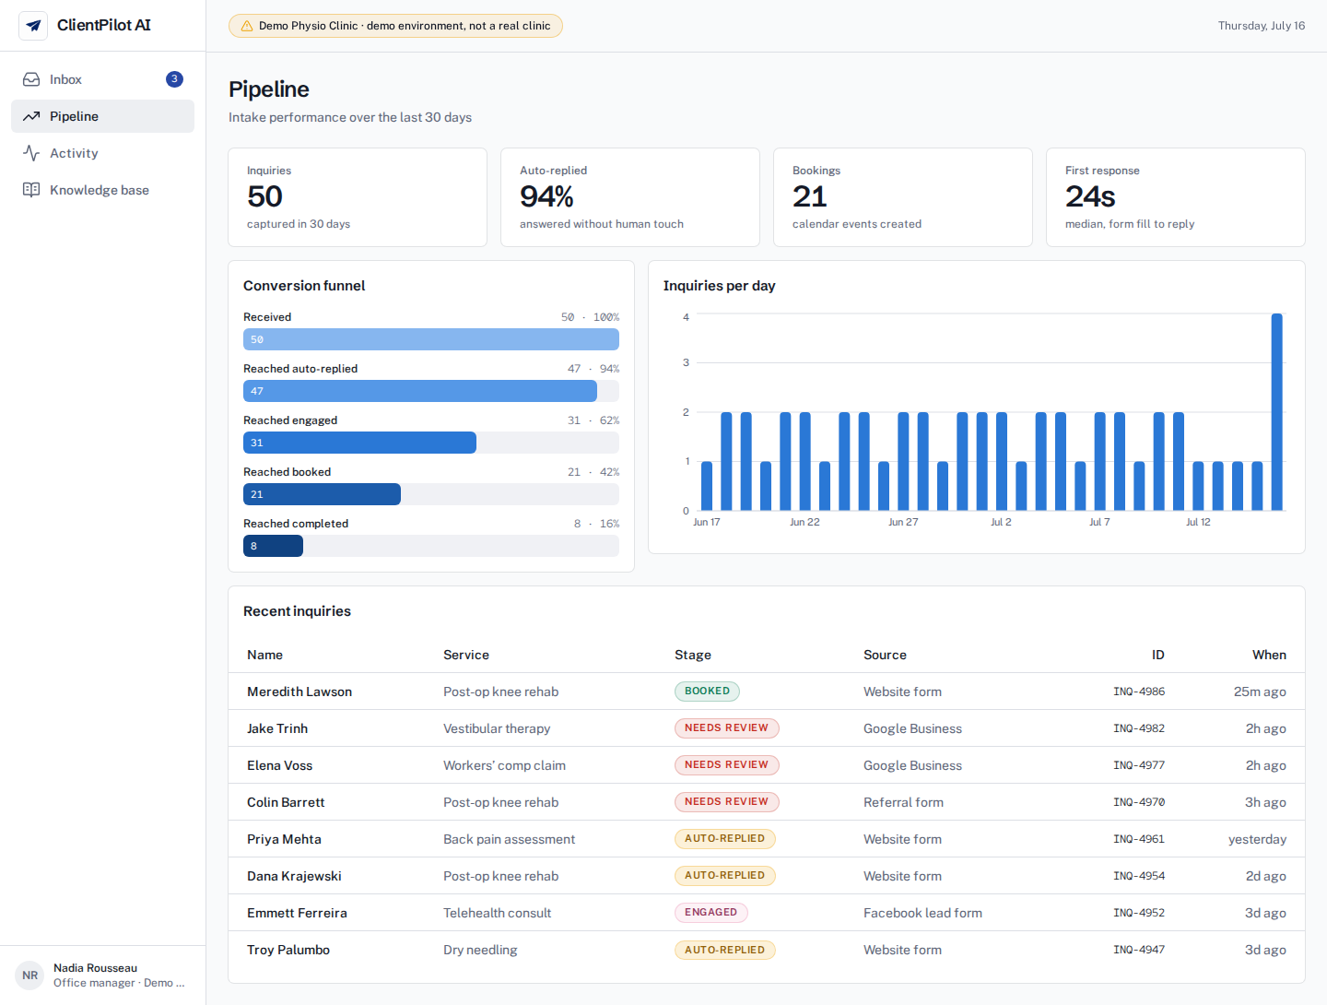Click the ID column header
This screenshot has height=1005, width=1327.
click(x=1158, y=655)
